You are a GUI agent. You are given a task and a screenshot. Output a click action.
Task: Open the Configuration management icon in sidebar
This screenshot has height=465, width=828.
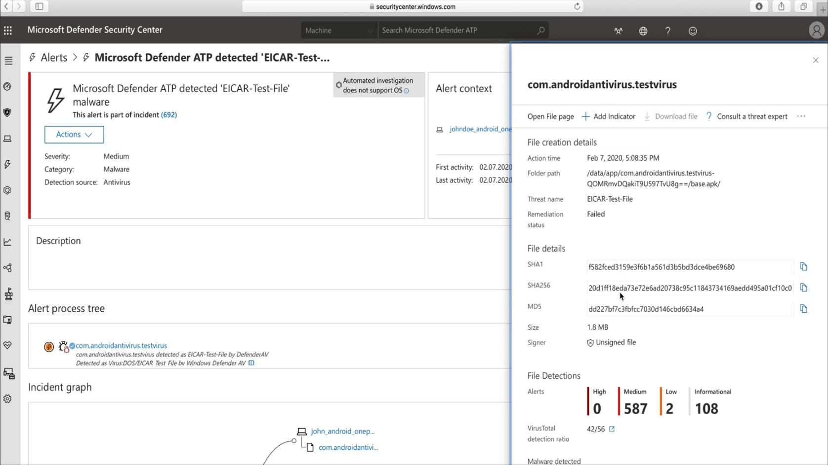[x=9, y=373]
